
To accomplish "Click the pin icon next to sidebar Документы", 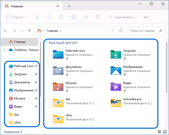I will 36,82.
